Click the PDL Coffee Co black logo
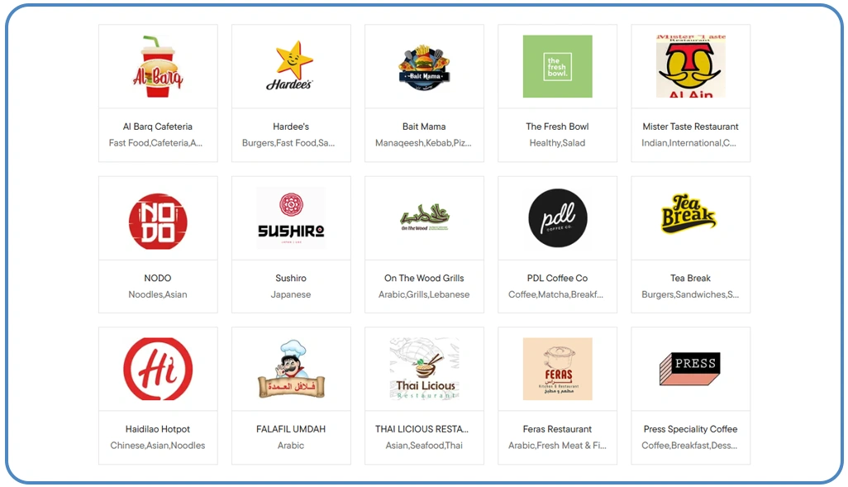 558,218
